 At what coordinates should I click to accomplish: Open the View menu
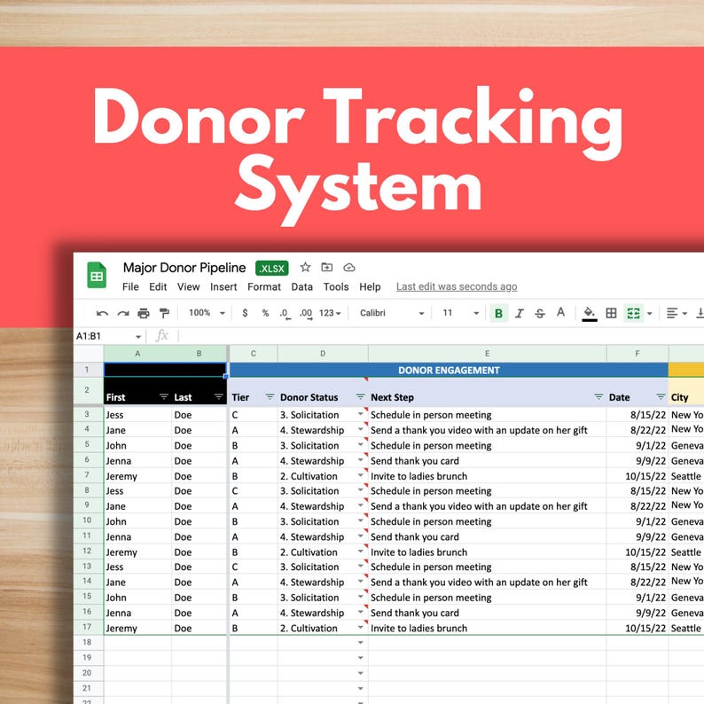(188, 287)
